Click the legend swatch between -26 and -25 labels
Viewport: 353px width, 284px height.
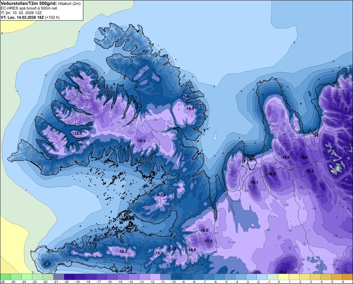tap(5, 277)
